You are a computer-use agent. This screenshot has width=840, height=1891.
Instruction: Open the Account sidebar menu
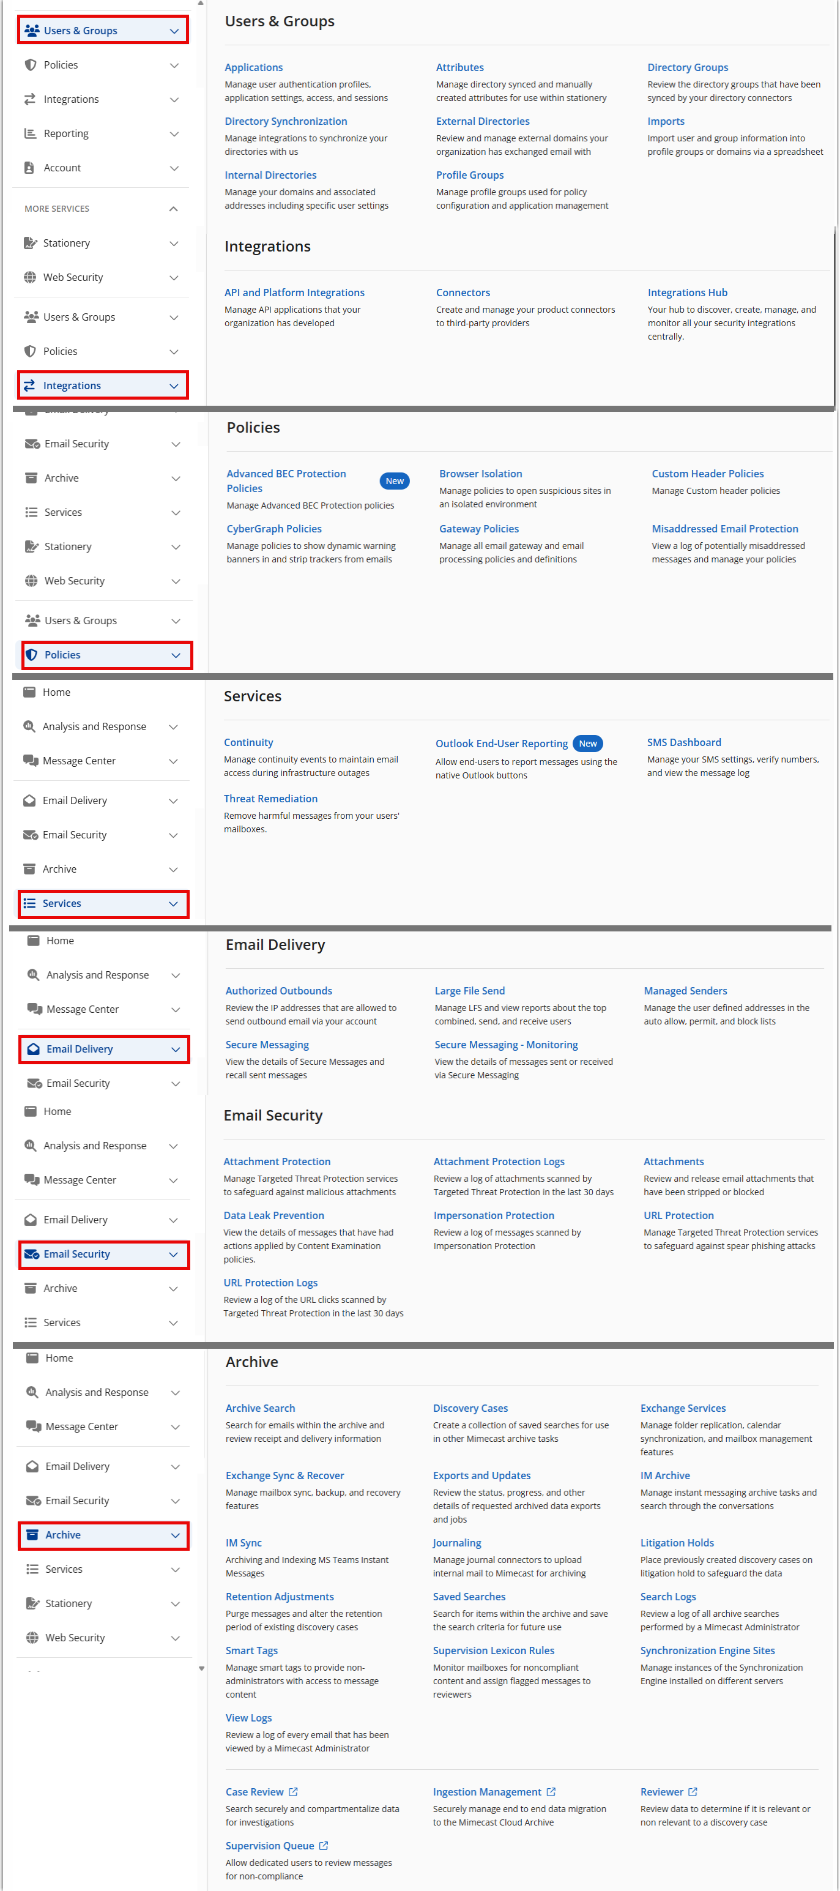(x=102, y=167)
